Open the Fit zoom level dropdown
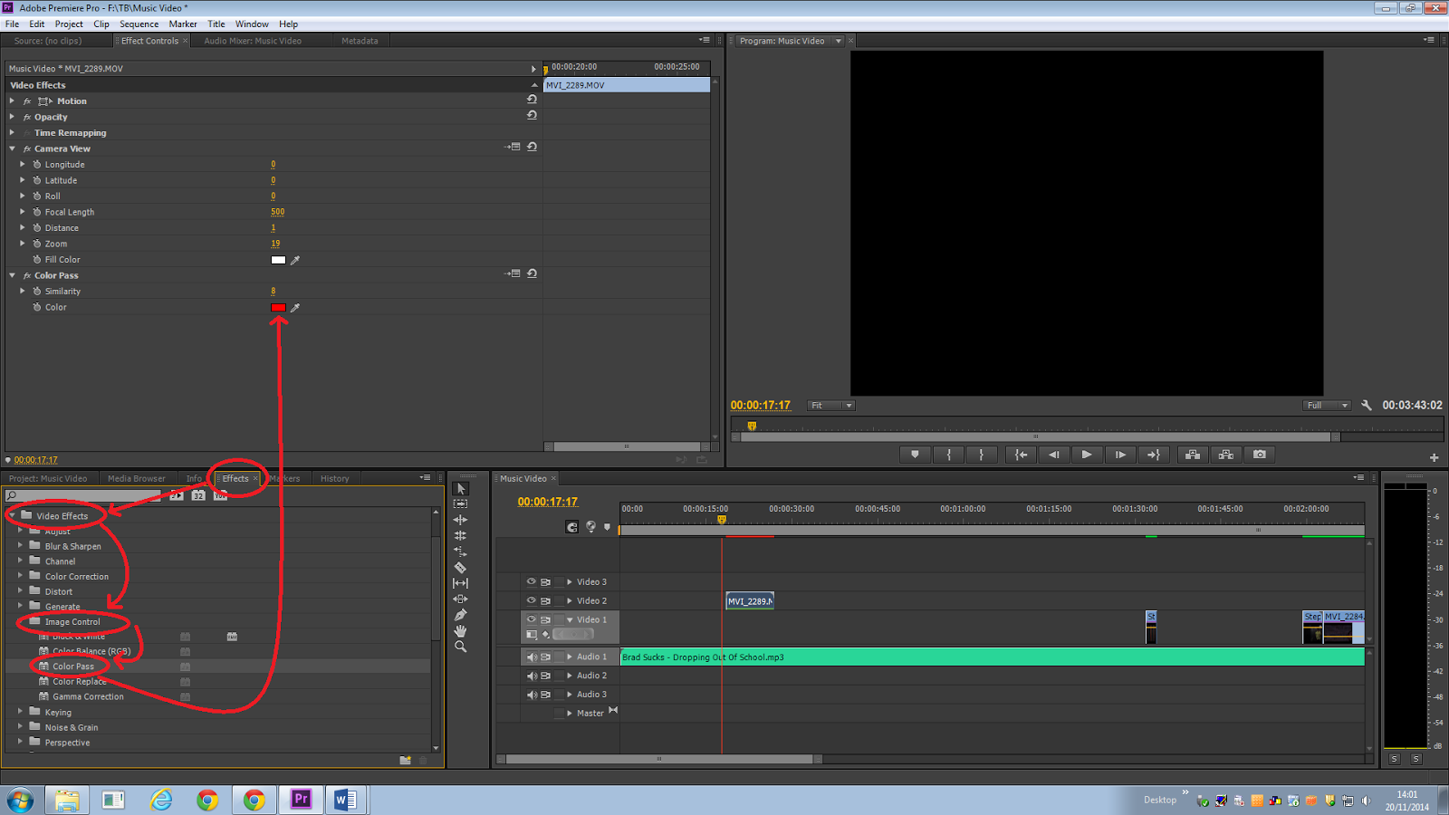 (x=831, y=406)
